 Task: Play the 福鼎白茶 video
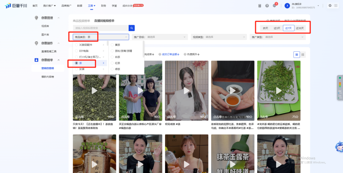click(140, 90)
